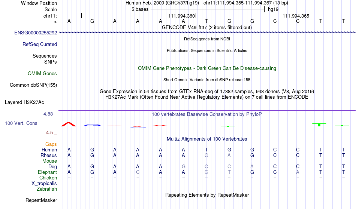Image resolution: width=356 pixels, height=209 pixels.
Task: Select the GTEx Gene Expression track title
Action: pyautogui.click(x=207, y=92)
